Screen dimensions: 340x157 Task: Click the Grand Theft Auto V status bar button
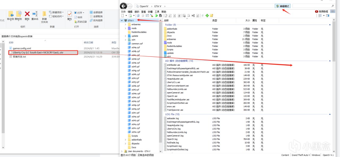click(300, 155)
